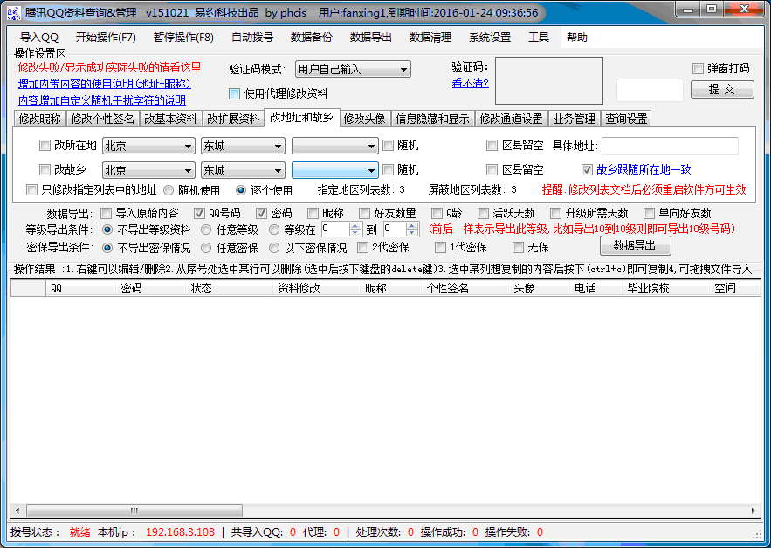Switch to the 改扩展资料 tab
This screenshot has width=771, height=548.
tap(233, 119)
